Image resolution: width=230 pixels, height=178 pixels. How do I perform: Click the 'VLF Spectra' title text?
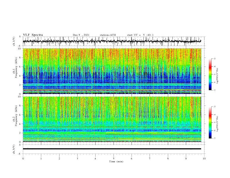[x=33, y=35]
